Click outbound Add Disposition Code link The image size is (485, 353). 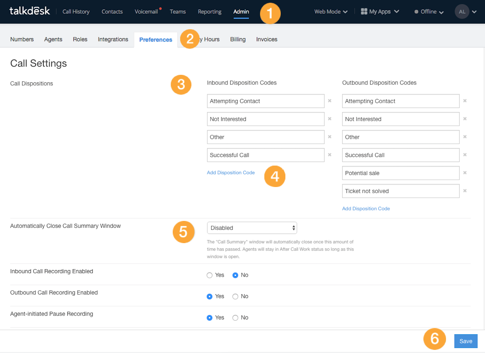366,208
